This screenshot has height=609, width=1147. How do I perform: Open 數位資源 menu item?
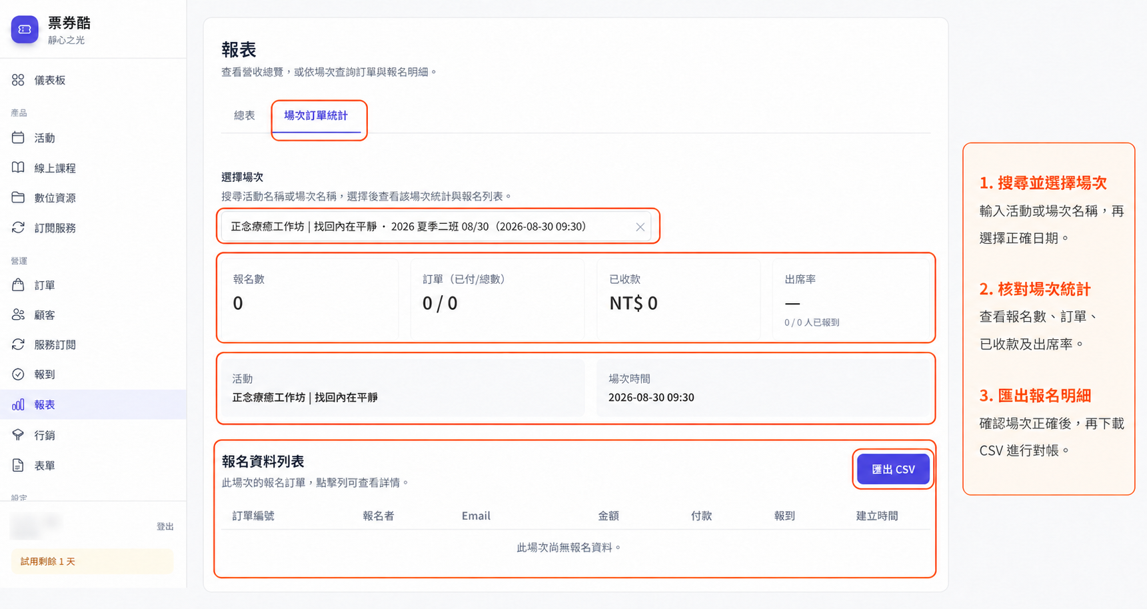[x=93, y=198]
